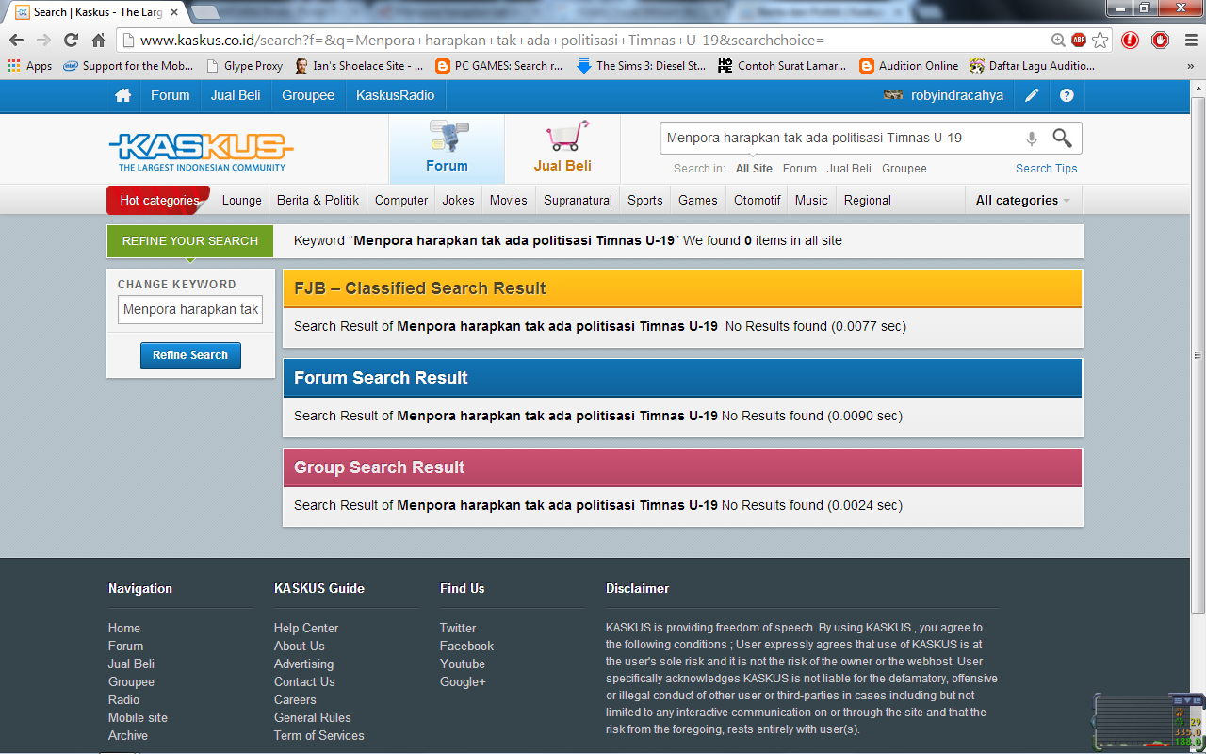This screenshot has width=1206, height=754.
Task: Search in Forum option
Action: 800,169
